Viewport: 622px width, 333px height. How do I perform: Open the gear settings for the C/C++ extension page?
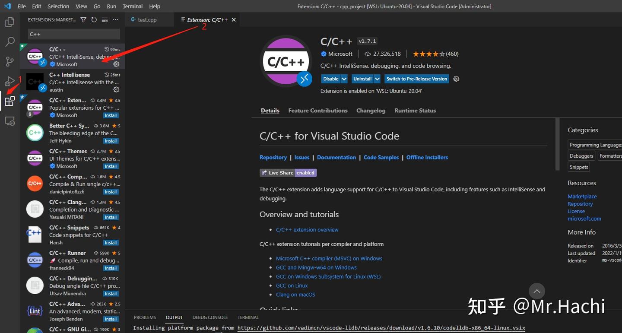point(456,79)
